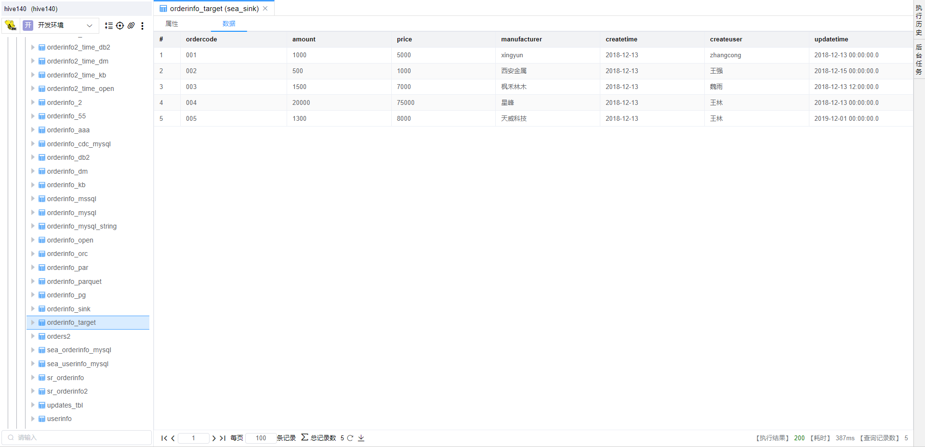Click the locate target icon in sidebar toolbar
The height and width of the screenshot is (447, 925).
[x=120, y=26]
